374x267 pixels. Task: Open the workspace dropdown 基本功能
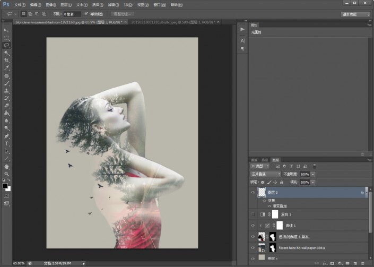355,14
